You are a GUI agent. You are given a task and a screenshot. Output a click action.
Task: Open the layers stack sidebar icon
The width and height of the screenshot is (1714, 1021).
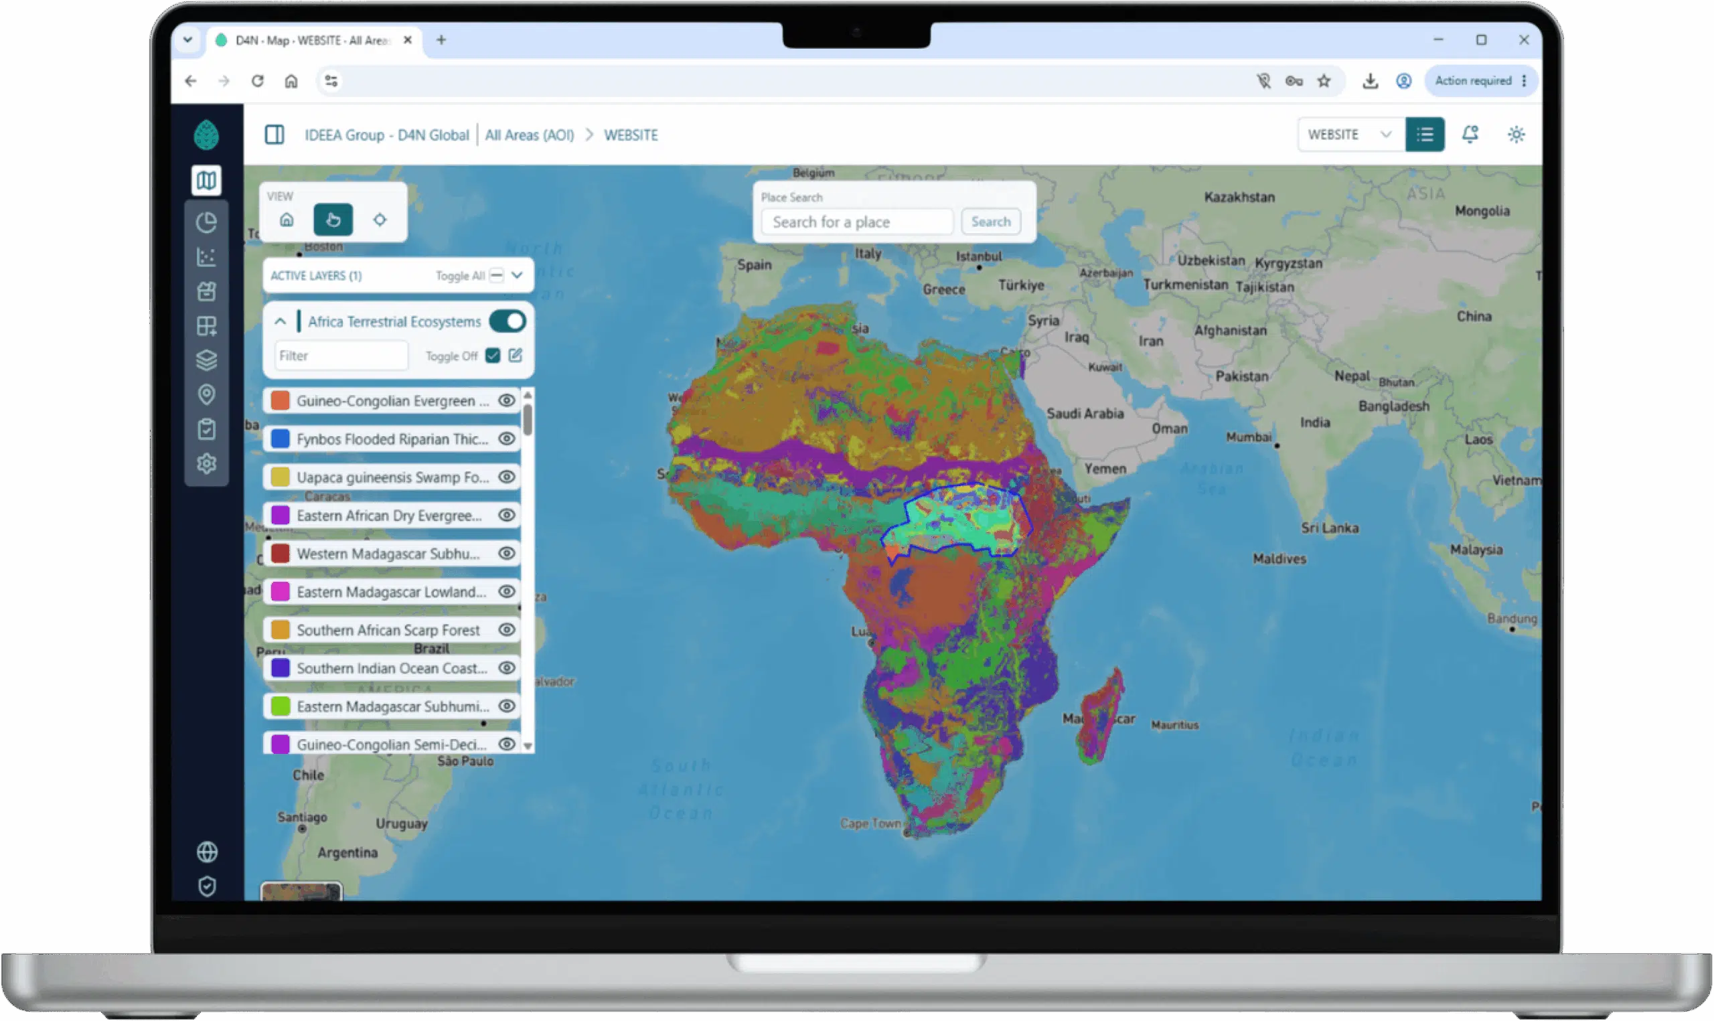(206, 360)
